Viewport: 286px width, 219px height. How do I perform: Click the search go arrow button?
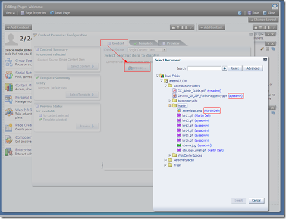(224, 68)
